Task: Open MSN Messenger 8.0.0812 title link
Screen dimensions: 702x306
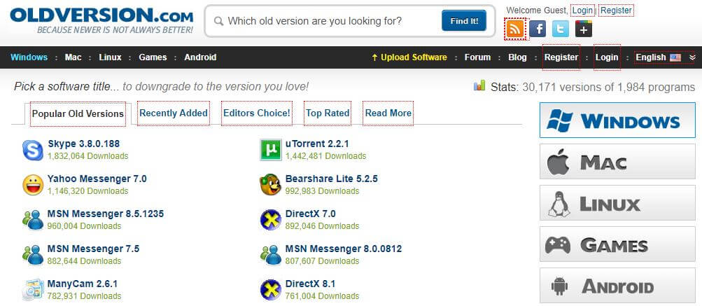Action: pos(344,249)
